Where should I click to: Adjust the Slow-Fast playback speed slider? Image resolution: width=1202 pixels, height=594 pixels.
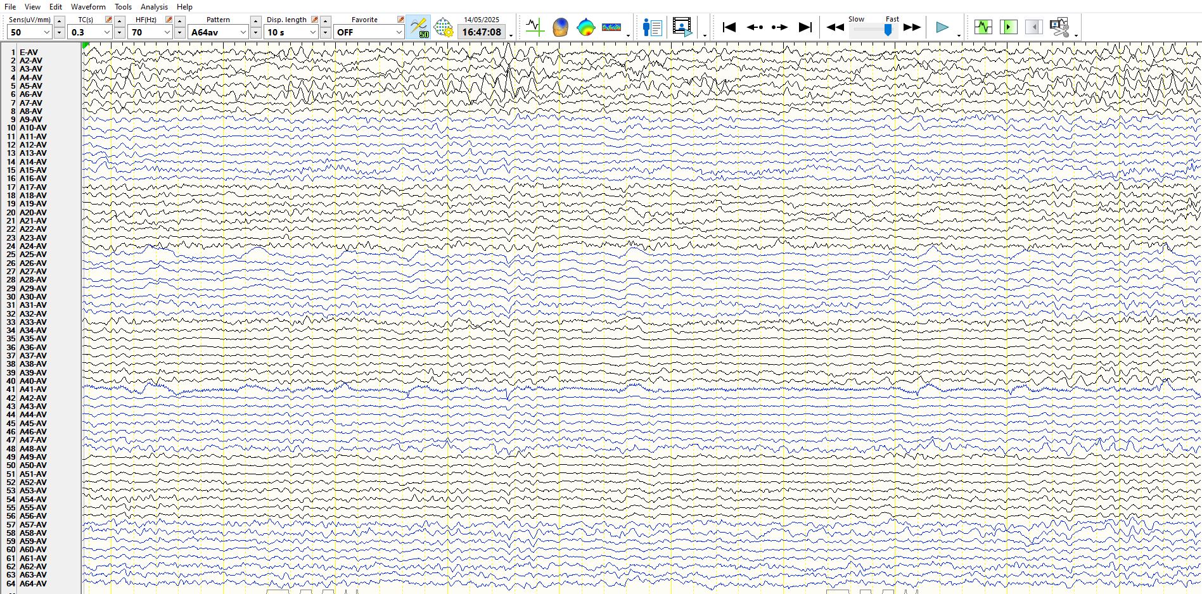pyautogui.click(x=888, y=30)
